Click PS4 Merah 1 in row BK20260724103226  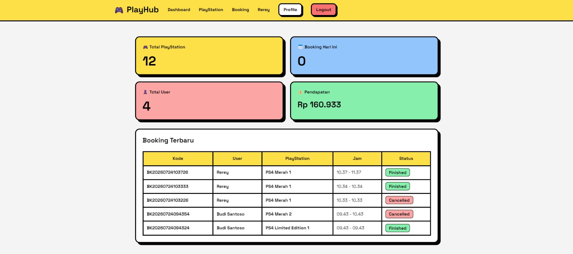point(278,200)
